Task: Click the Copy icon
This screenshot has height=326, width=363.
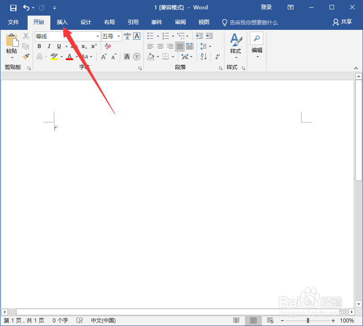Action: tap(26, 46)
